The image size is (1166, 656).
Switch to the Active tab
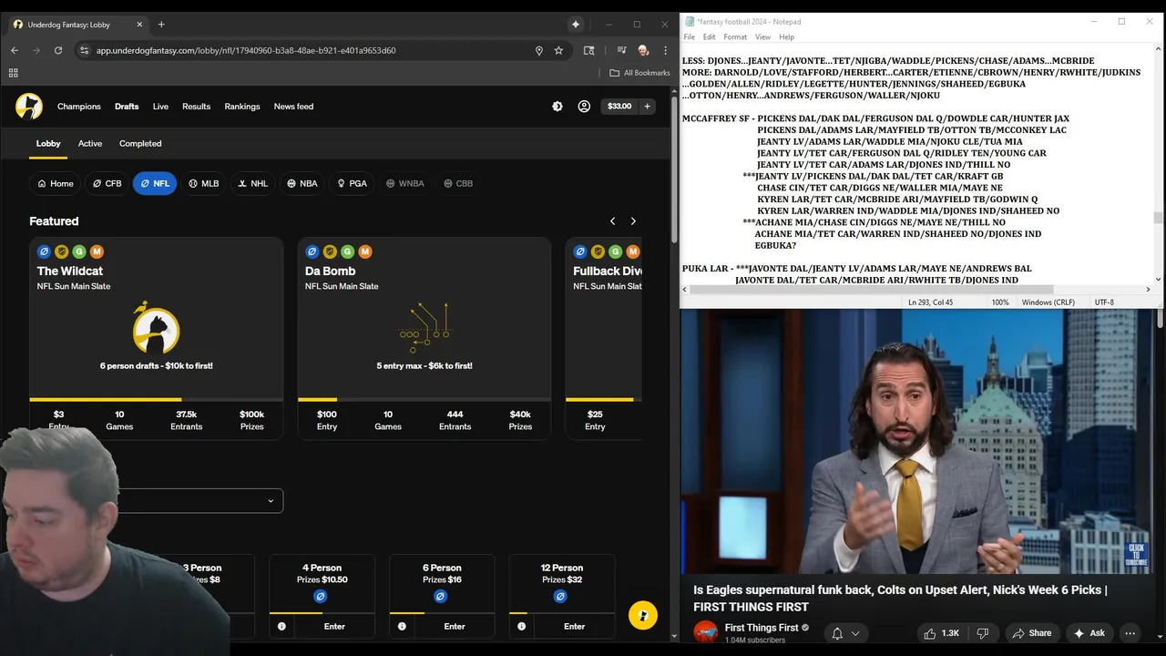pos(90,144)
